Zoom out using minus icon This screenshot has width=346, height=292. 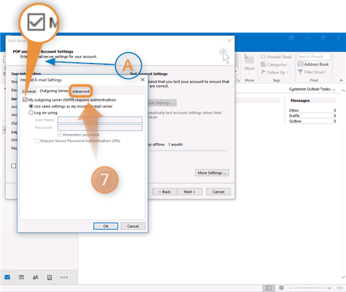point(291,288)
